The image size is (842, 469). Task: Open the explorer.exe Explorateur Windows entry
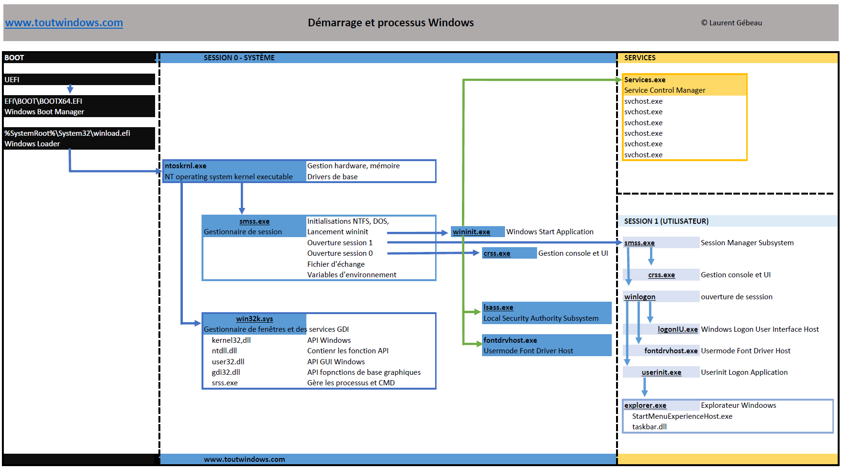click(x=645, y=405)
